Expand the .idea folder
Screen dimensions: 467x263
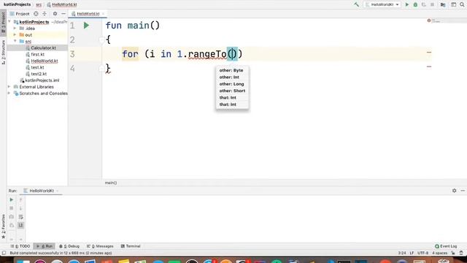(x=15, y=28)
